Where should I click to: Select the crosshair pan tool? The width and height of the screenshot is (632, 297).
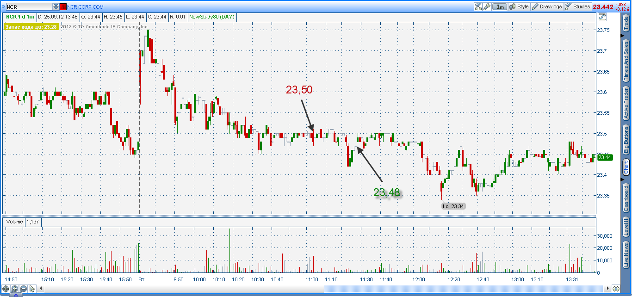click(6, 289)
